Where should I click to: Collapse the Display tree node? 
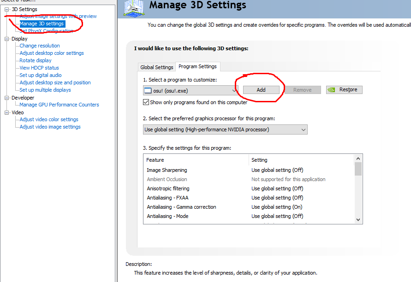coord(6,39)
